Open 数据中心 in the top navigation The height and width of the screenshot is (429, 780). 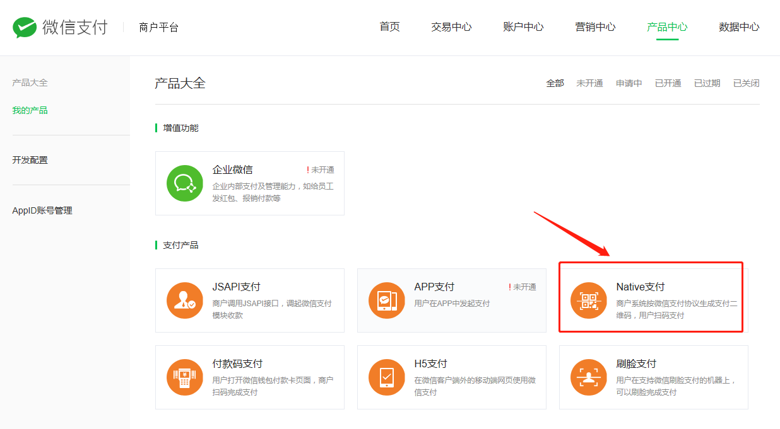[x=739, y=27]
